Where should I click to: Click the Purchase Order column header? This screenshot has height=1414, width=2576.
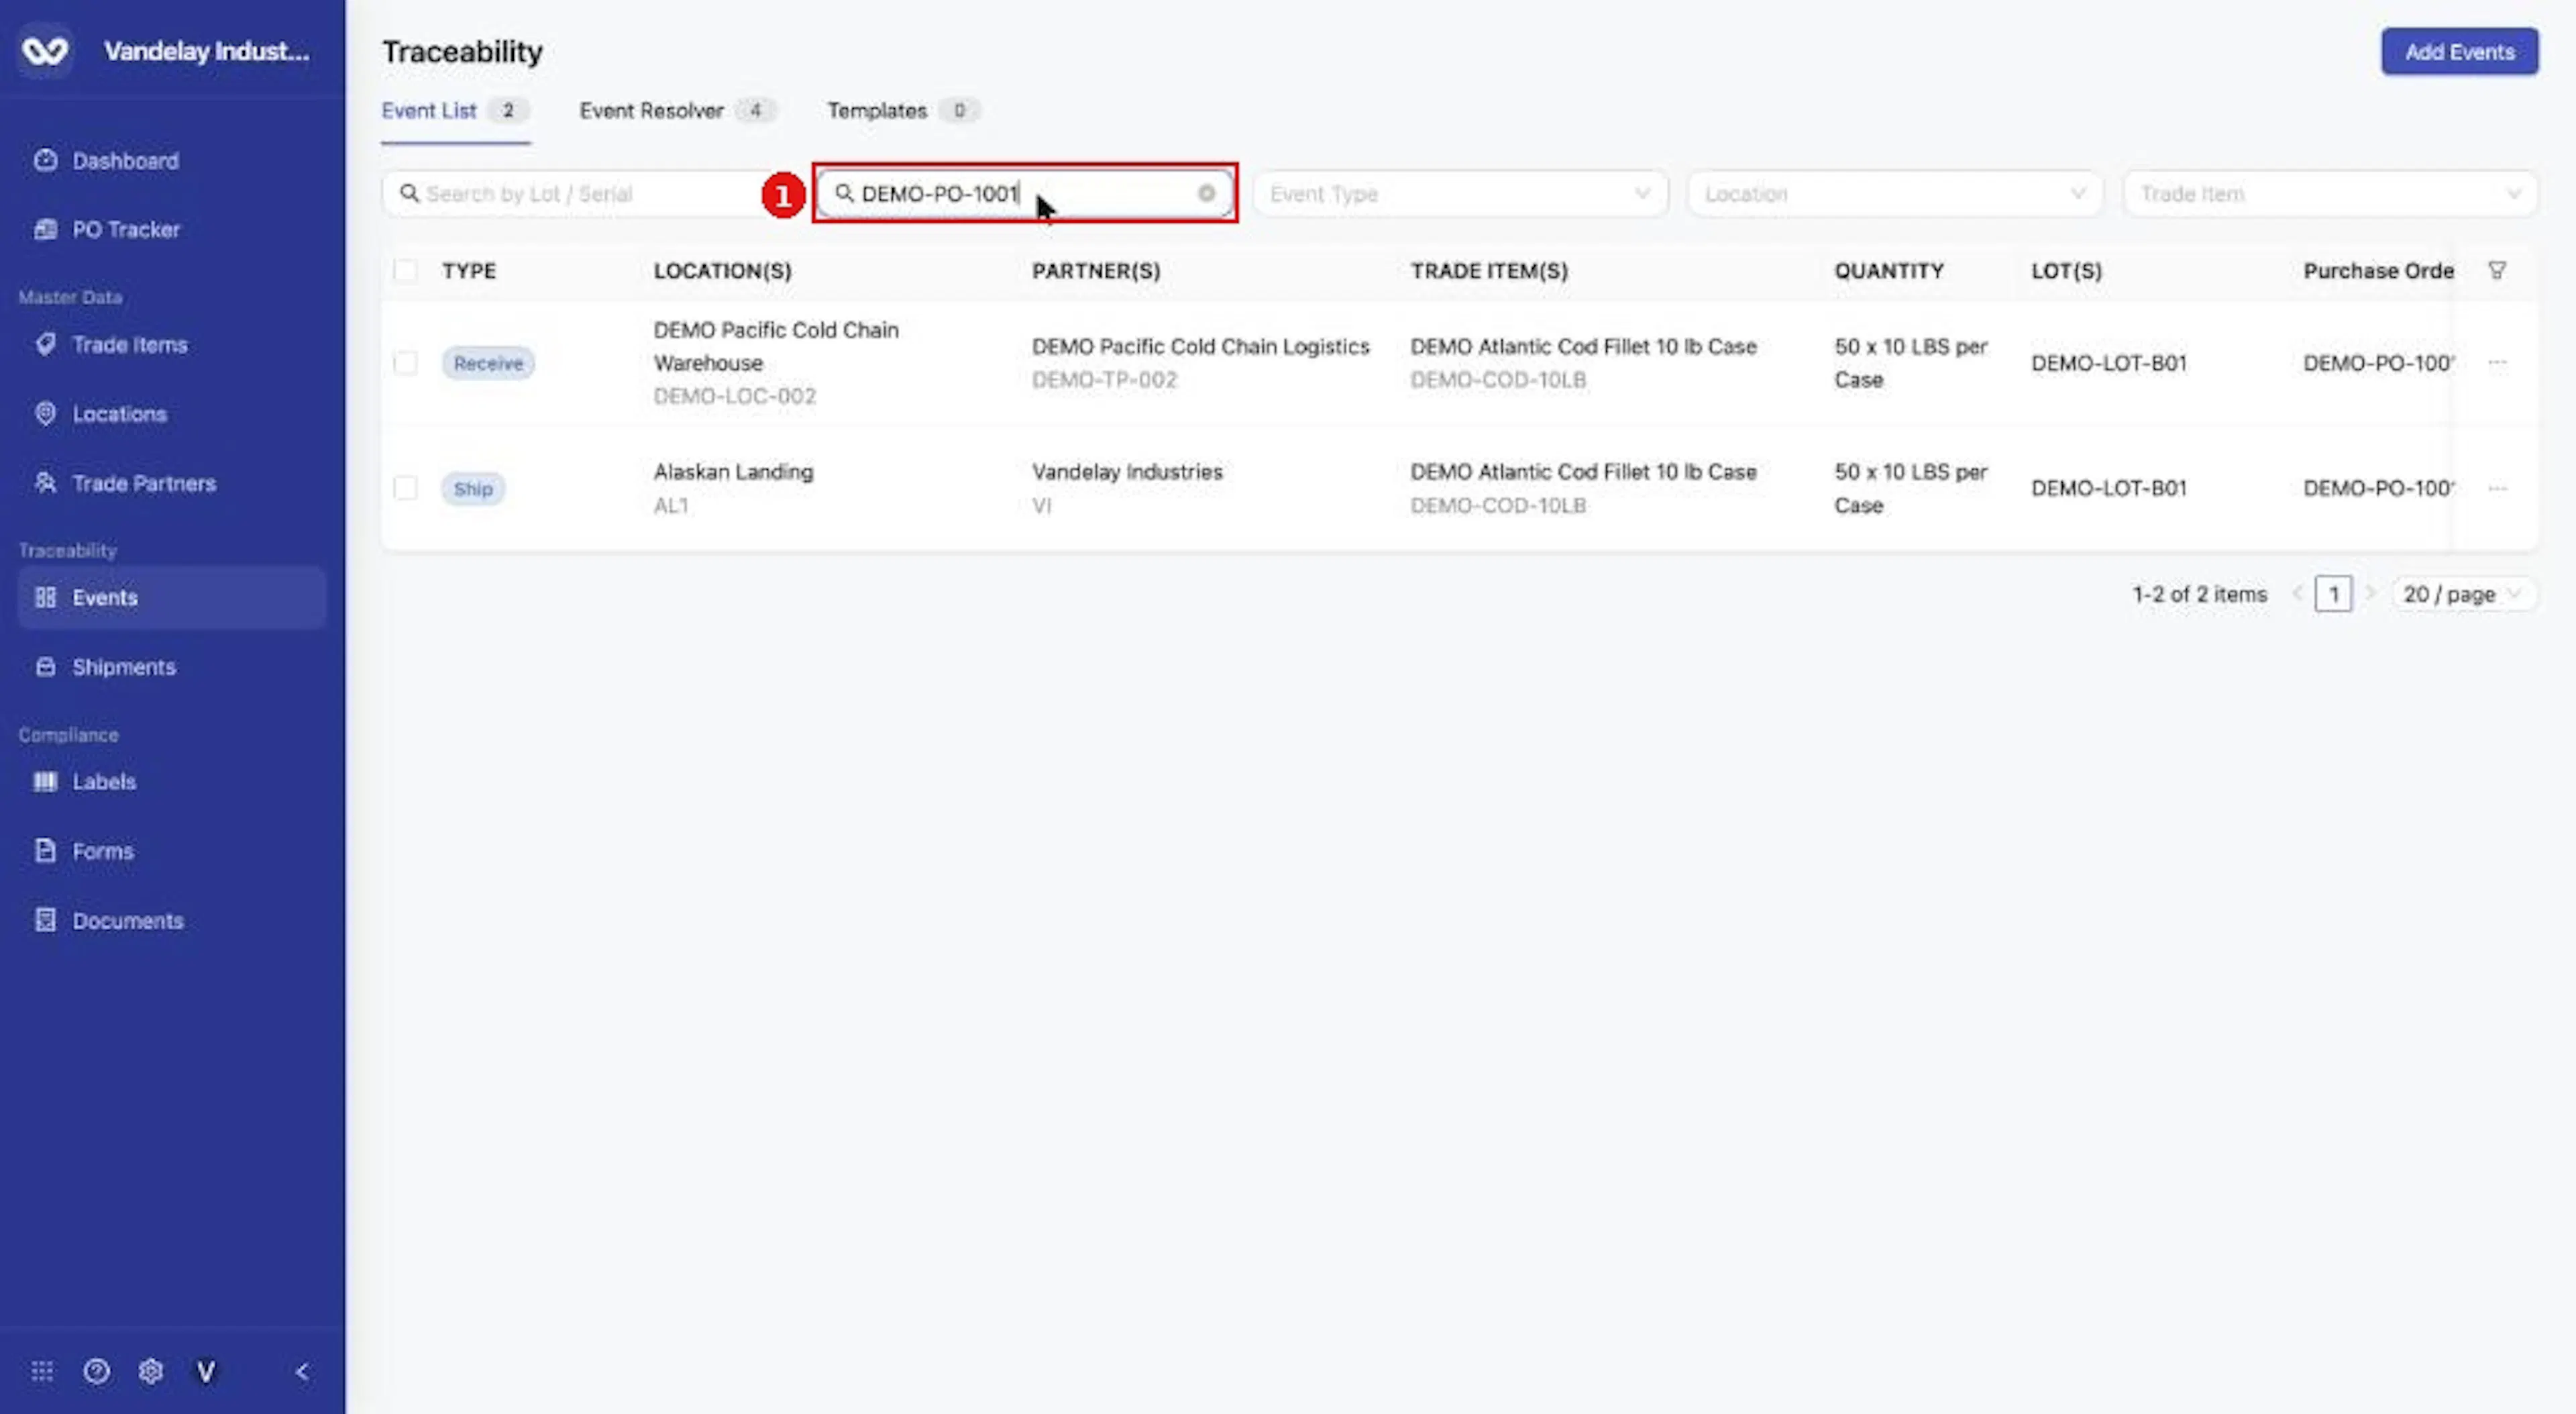click(x=2378, y=270)
